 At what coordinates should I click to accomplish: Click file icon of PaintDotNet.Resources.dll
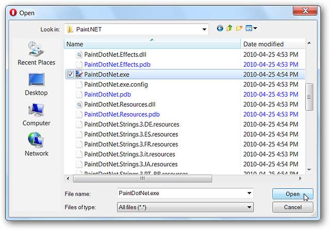[x=79, y=104]
